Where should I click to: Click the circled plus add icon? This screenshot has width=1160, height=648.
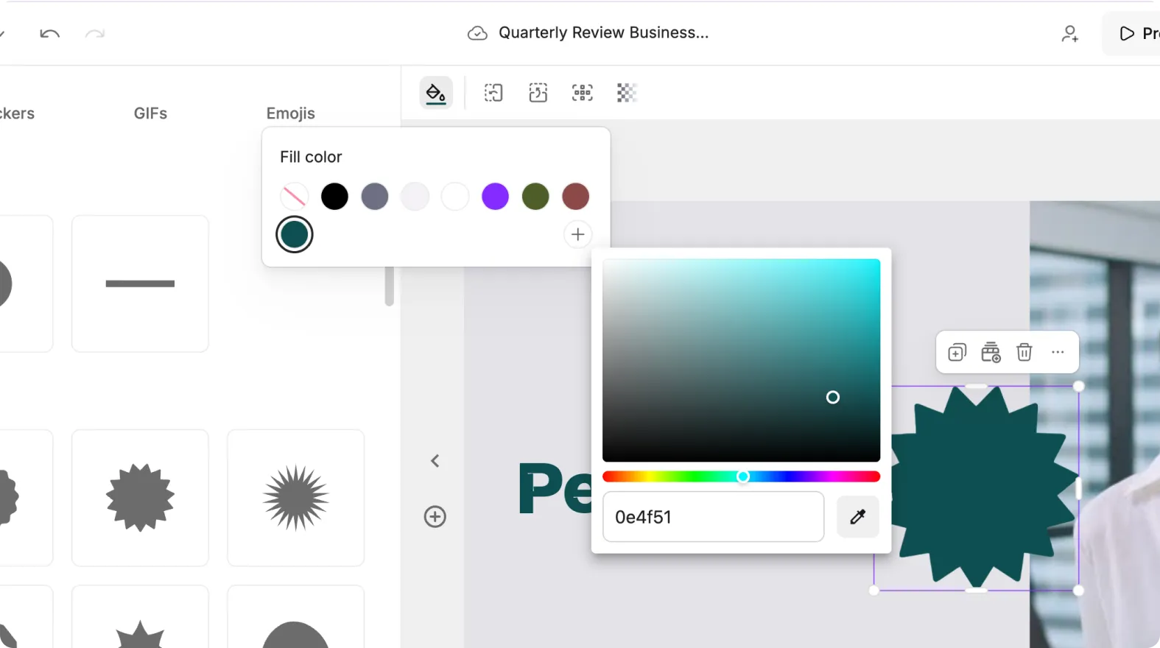[x=435, y=517]
